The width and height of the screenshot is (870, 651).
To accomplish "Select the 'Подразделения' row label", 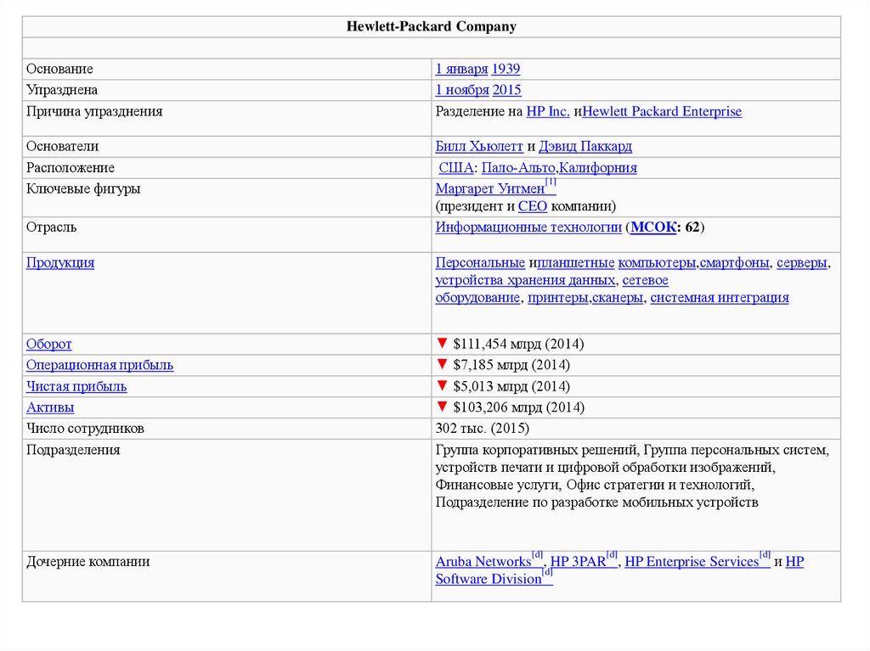I will coord(73,450).
